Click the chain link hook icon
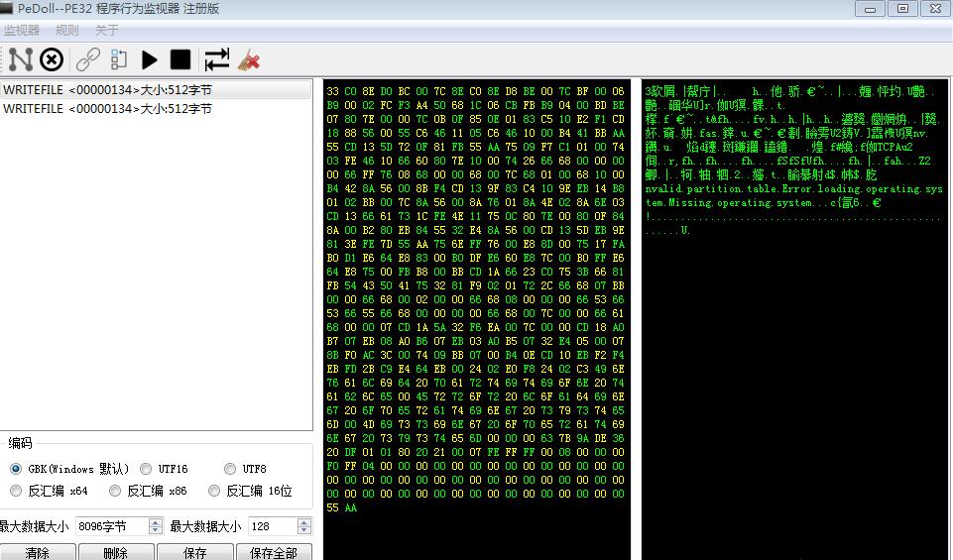Image resolution: width=953 pixels, height=560 pixels. (88, 59)
